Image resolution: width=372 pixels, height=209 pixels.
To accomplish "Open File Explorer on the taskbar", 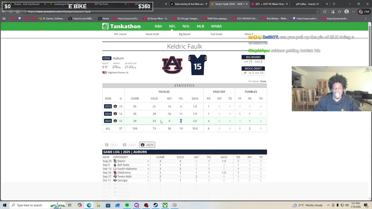I will (x=99, y=205).
